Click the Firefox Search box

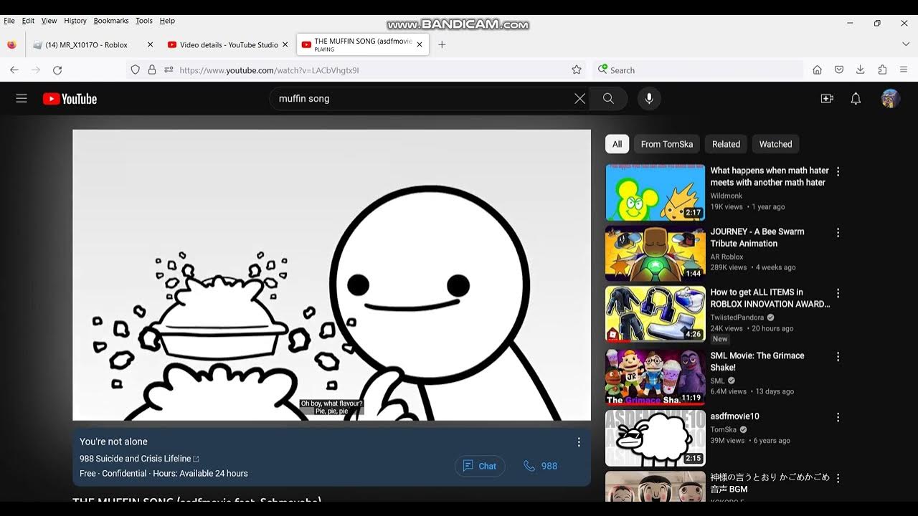pyautogui.click(x=699, y=70)
